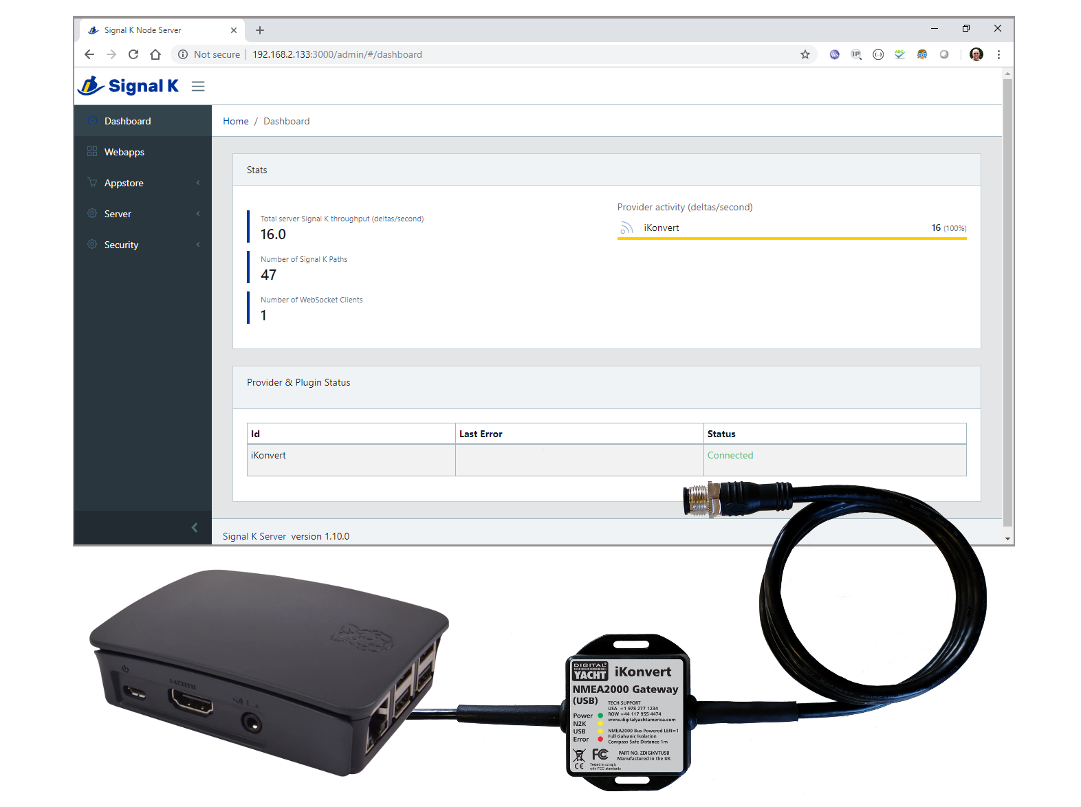
Task: Click the Home breadcrumb link
Action: (x=236, y=121)
